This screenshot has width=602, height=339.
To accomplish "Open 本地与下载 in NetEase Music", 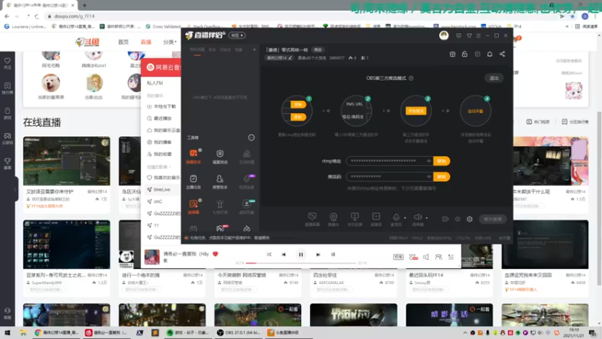I will click(x=162, y=106).
